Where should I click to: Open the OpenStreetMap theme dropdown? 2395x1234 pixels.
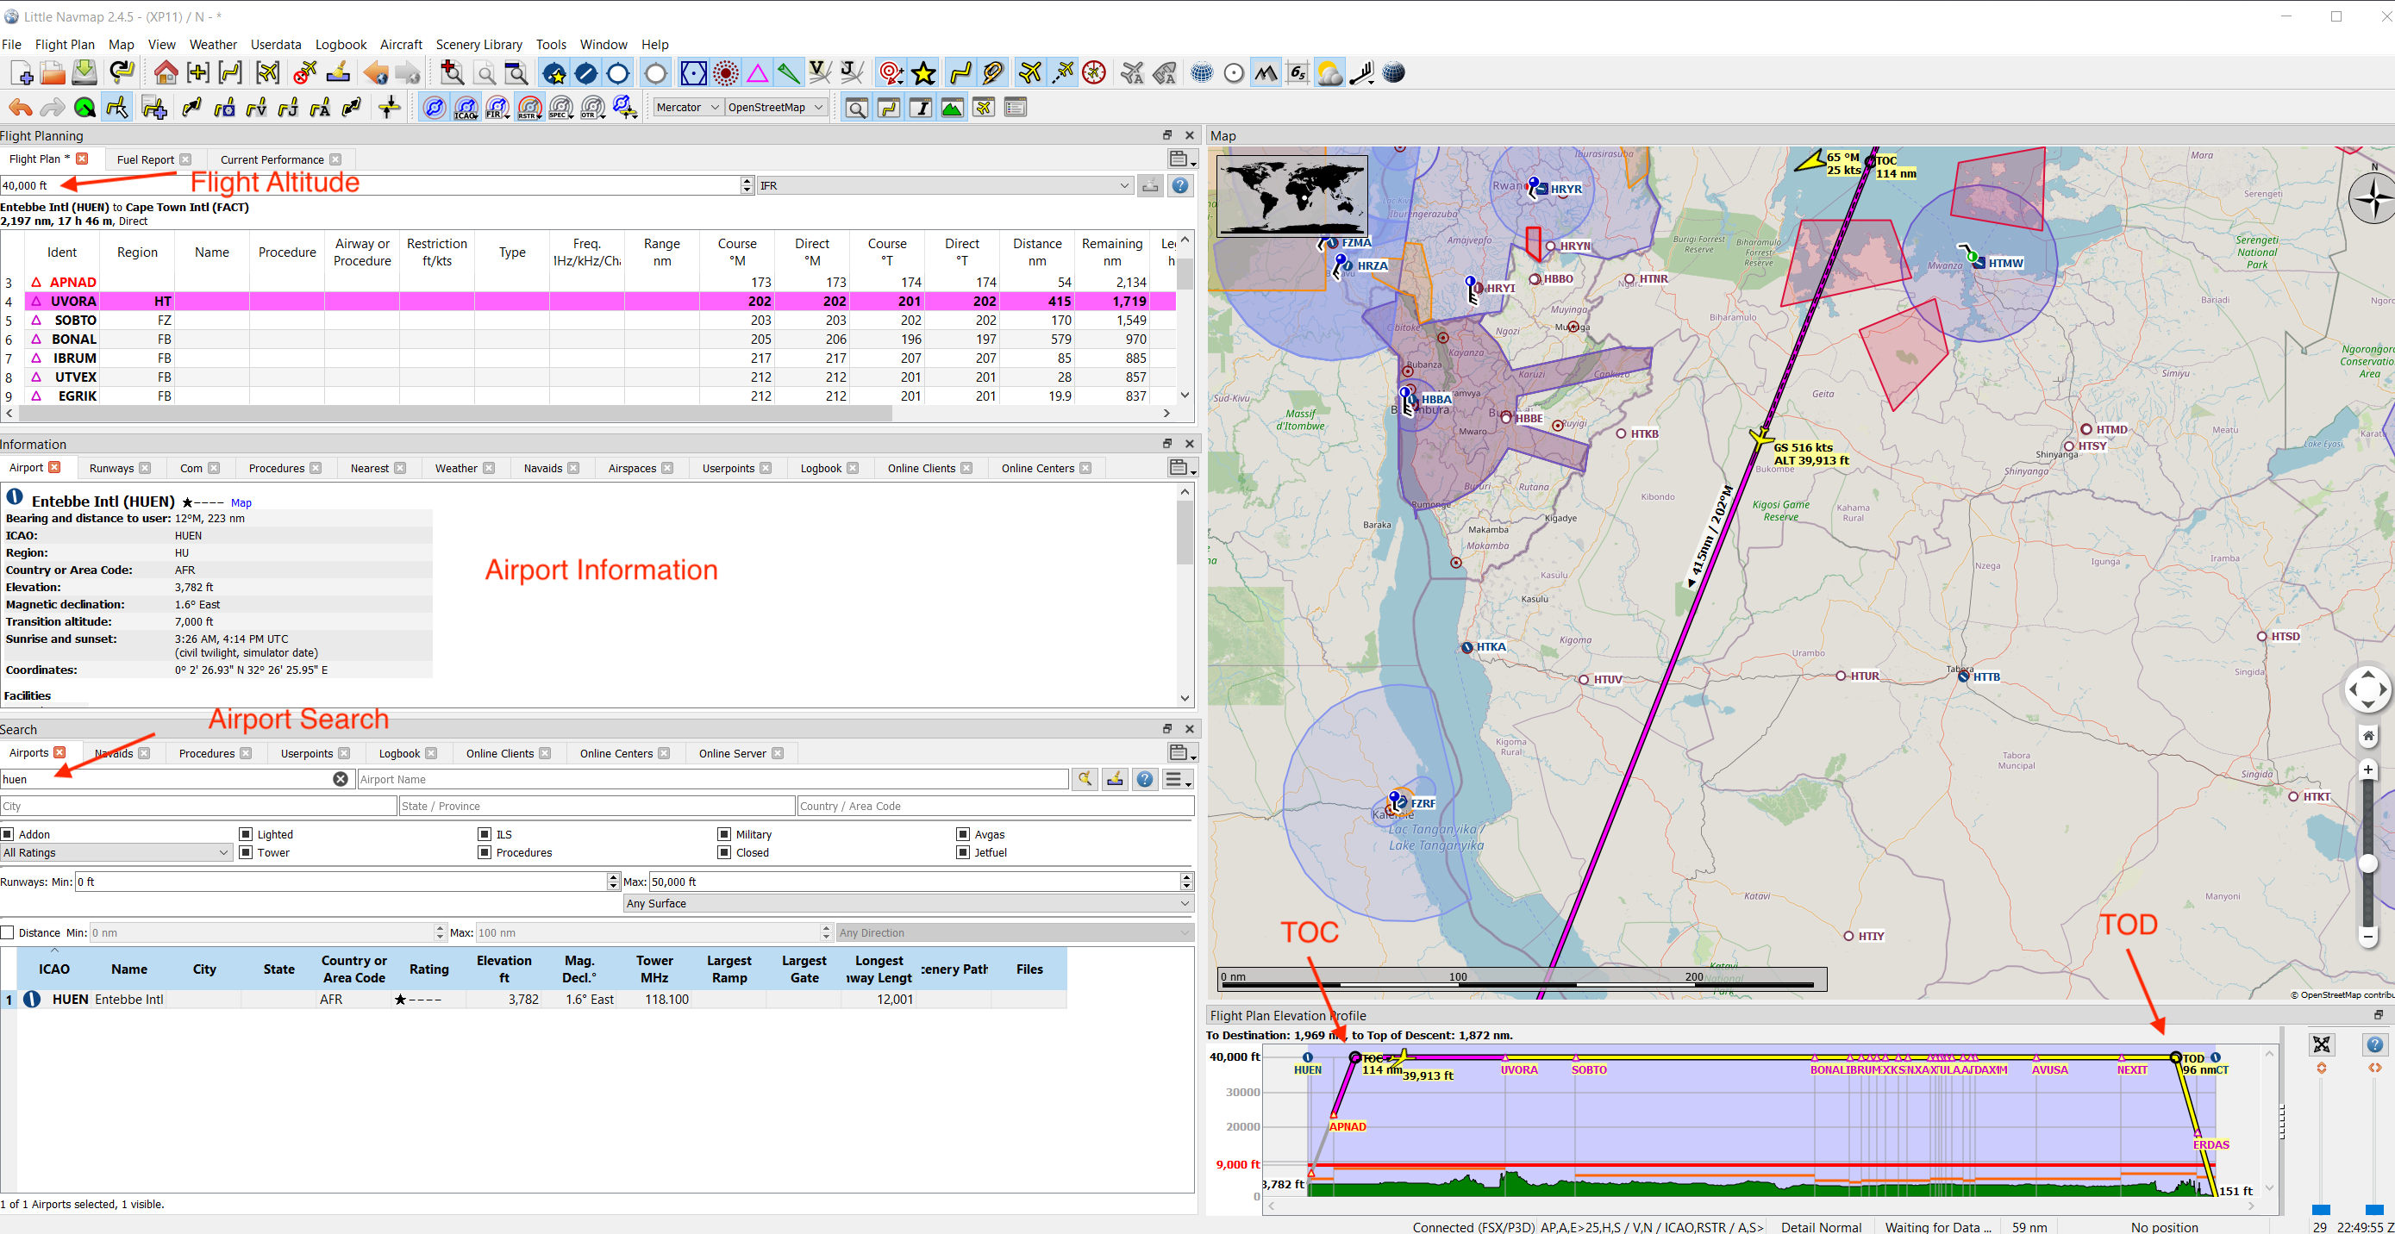tap(775, 108)
